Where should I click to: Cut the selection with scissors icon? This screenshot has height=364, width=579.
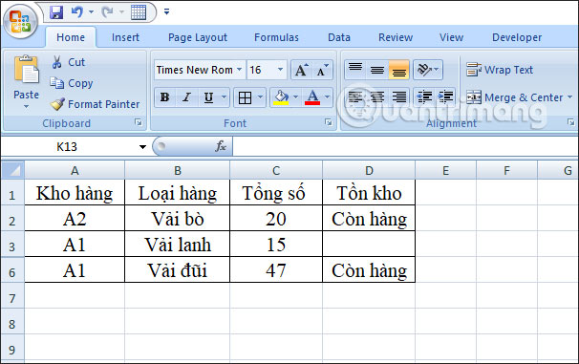tap(68, 62)
